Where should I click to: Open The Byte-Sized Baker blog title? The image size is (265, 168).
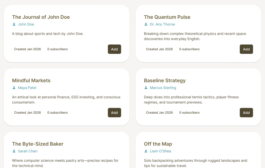(38, 144)
